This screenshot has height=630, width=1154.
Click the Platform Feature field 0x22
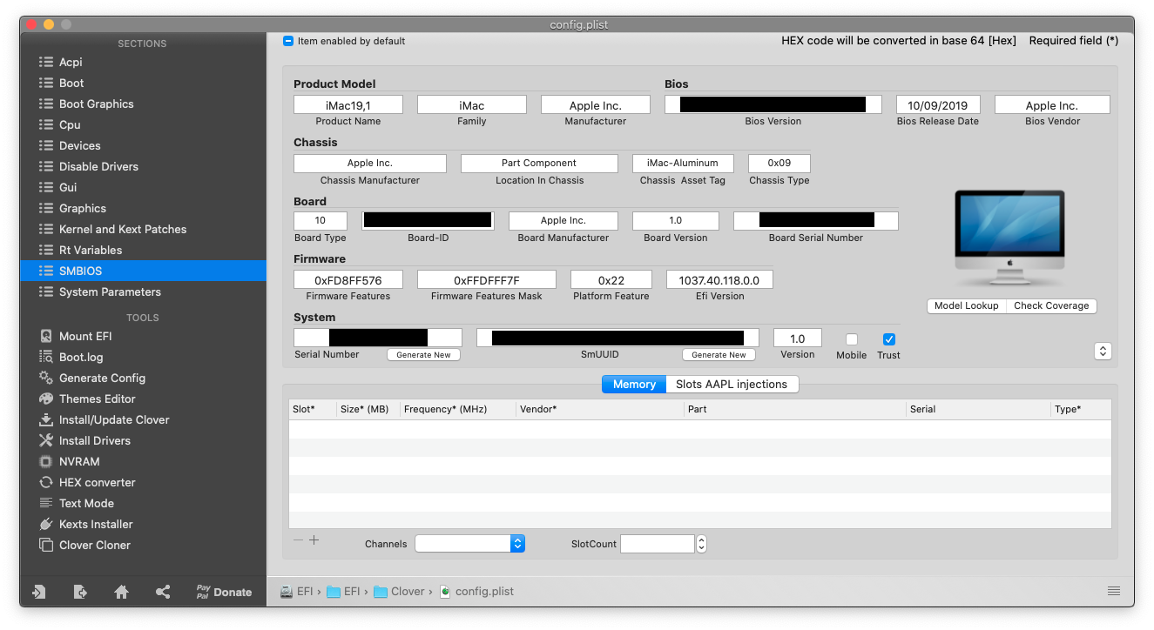(611, 279)
